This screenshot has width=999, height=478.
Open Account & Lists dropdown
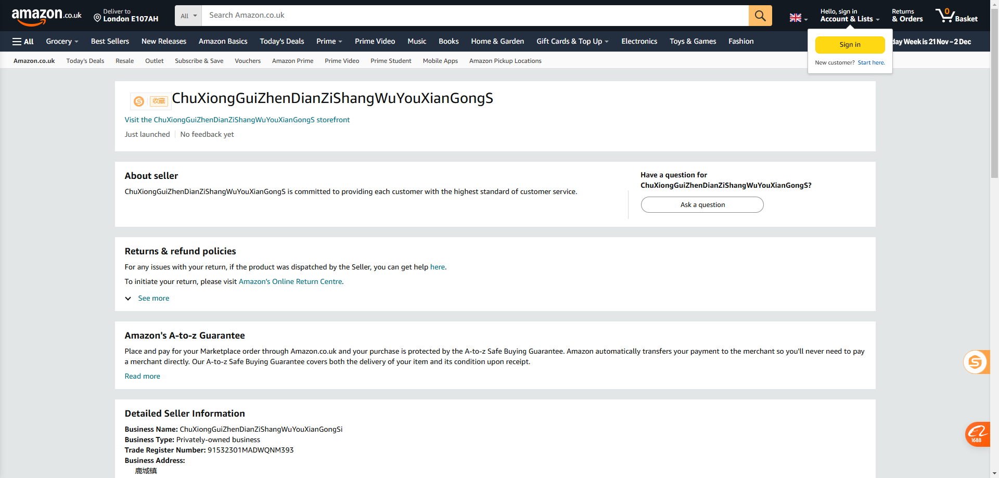pyautogui.click(x=850, y=16)
